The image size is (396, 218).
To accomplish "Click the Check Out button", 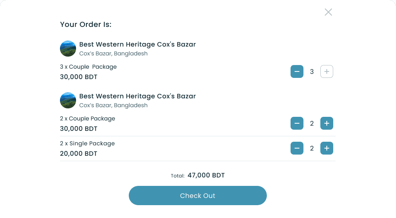I will 198,196.
